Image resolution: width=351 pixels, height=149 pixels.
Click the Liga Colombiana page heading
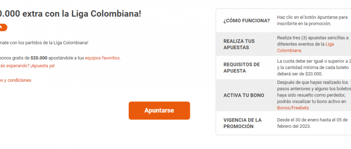point(71,13)
